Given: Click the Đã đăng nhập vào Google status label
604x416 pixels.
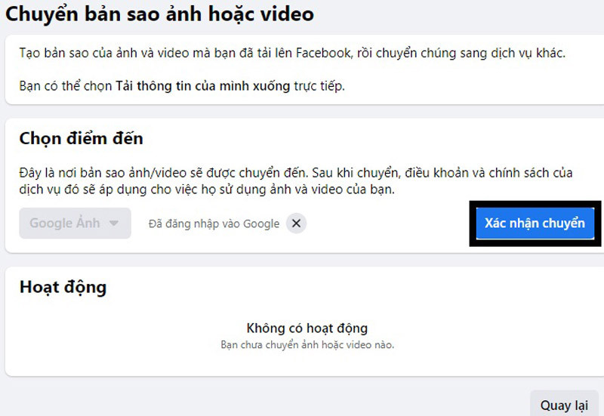Looking at the screenshot, I should 214,223.
